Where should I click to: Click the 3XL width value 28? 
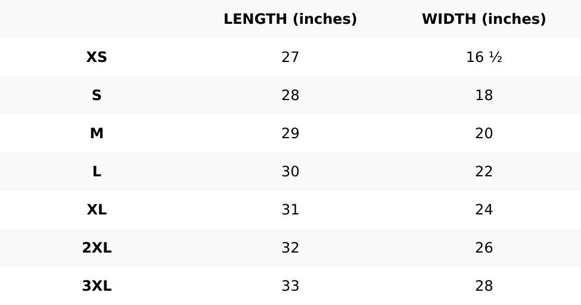[x=484, y=286]
